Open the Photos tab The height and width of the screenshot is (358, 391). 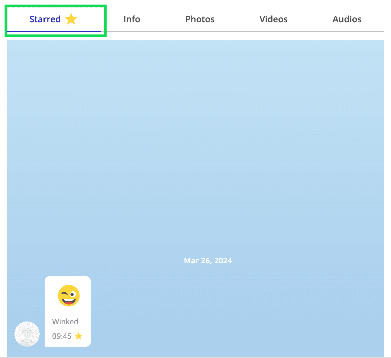[x=200, y=20]
